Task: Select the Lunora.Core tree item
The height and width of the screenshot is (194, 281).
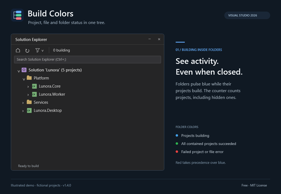Action: (50, 86)
